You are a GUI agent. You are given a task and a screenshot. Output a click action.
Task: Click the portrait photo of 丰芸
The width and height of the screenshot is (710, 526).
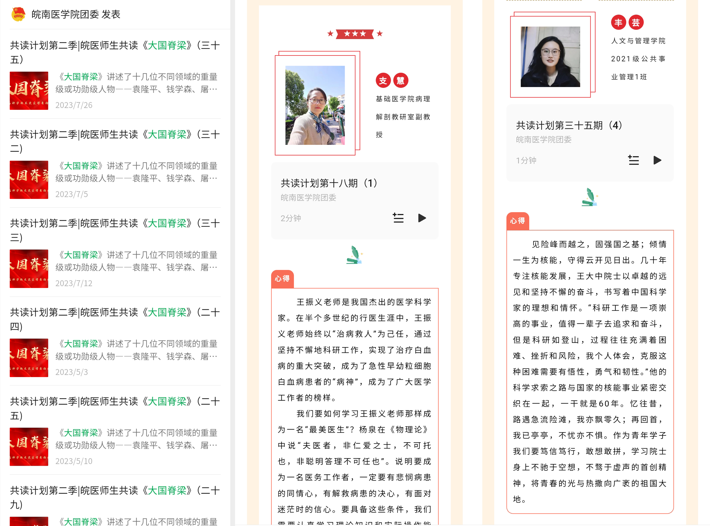550,57
